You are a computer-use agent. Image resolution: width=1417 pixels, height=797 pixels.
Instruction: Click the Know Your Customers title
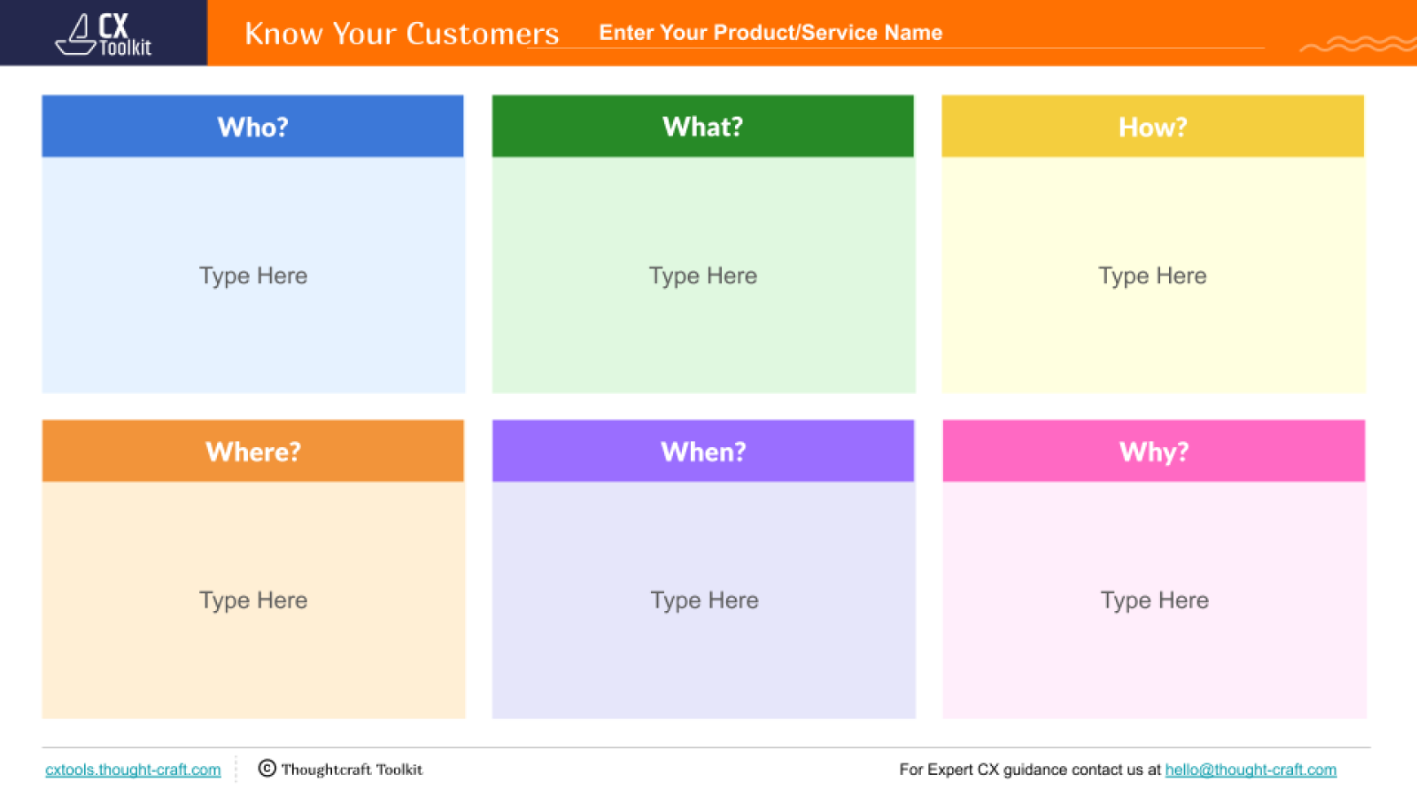(401, 34)
